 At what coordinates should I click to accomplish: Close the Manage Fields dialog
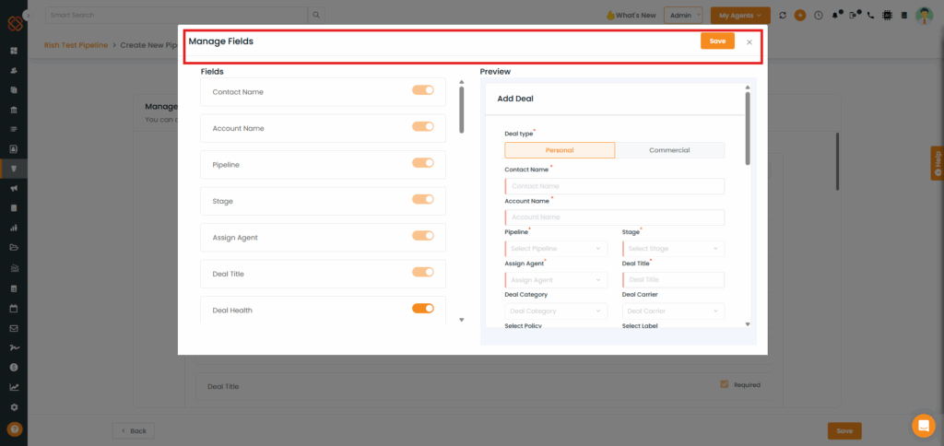[x=749, y=42]
